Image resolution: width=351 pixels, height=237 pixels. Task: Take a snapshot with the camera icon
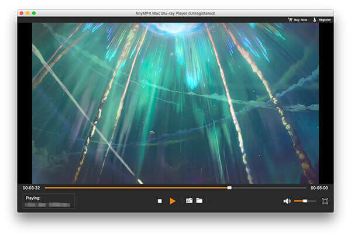pyautogui.click(x=189, y=201)
